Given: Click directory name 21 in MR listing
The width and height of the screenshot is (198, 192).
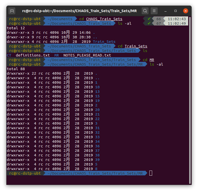Looking at the screenshot, I should (97, 114).
